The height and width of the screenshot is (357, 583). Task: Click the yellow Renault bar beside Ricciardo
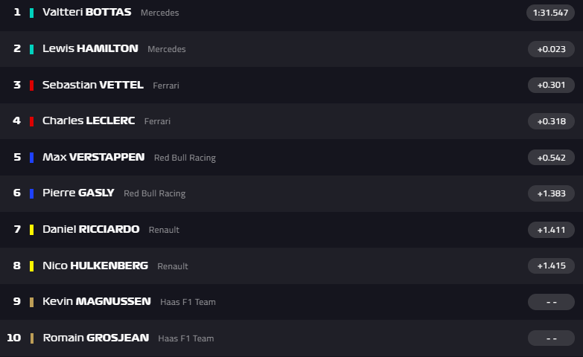(x=31, y=230)
